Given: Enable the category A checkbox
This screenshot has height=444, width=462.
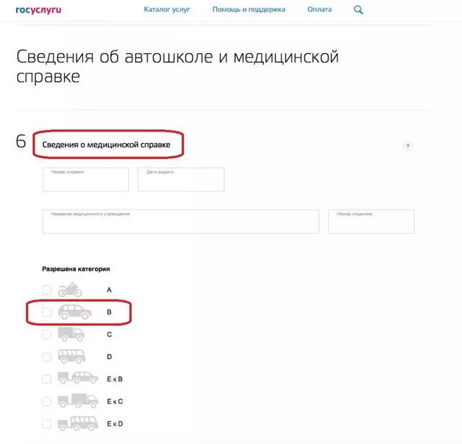Looking at the screenshot, I should tap(47, 290).
